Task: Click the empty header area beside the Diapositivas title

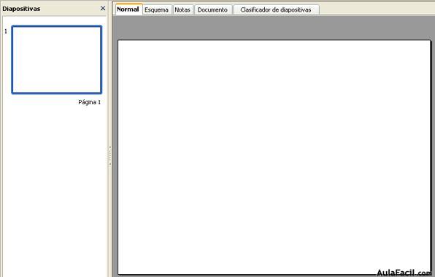Action: point(70,9)
